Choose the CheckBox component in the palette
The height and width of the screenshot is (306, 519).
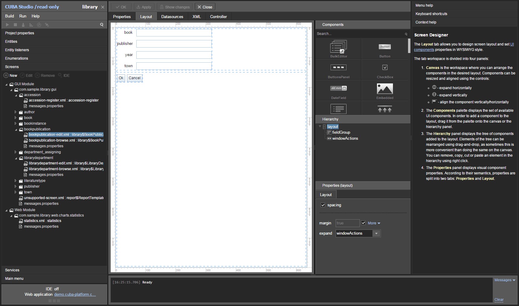(385, 68)
